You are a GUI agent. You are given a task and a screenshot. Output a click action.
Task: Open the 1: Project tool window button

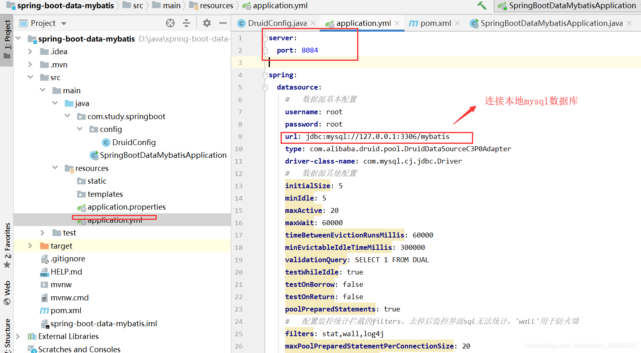7,40
